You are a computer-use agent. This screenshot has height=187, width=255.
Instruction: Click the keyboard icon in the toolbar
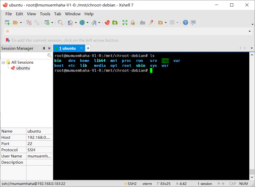click(x=143, y=23)
